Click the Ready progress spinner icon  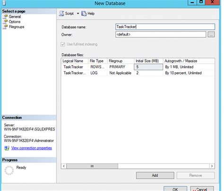point(9,170)
